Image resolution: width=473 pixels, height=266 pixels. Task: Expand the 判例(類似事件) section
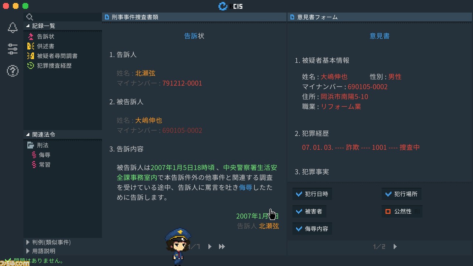(x=48, y=242)
